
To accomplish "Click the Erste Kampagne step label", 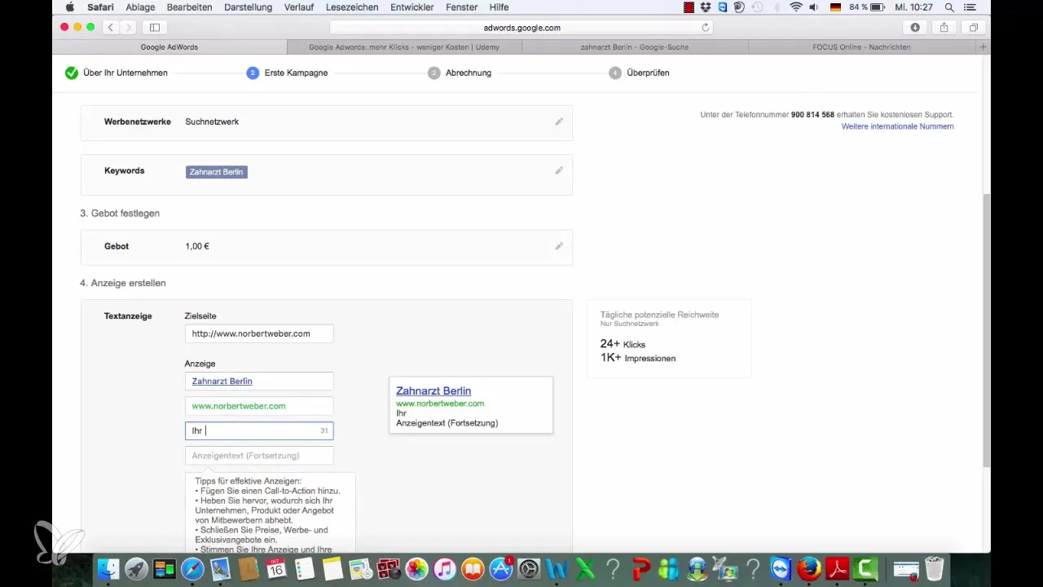I will 296,73.
